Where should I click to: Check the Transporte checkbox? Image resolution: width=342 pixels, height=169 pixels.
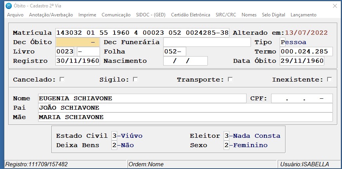click(230, 79)
